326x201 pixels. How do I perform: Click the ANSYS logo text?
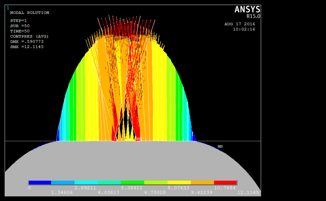[x=247, y=9]
